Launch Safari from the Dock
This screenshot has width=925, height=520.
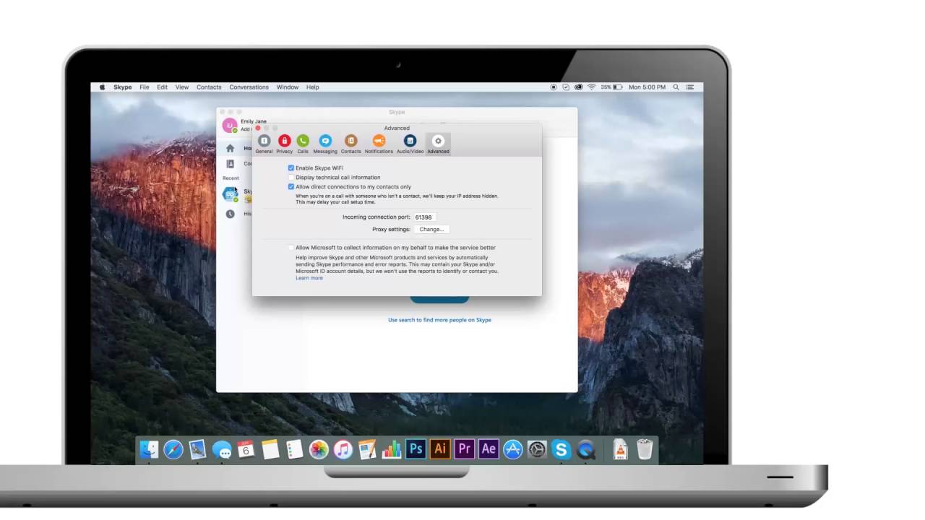click(x=173, y=449)
